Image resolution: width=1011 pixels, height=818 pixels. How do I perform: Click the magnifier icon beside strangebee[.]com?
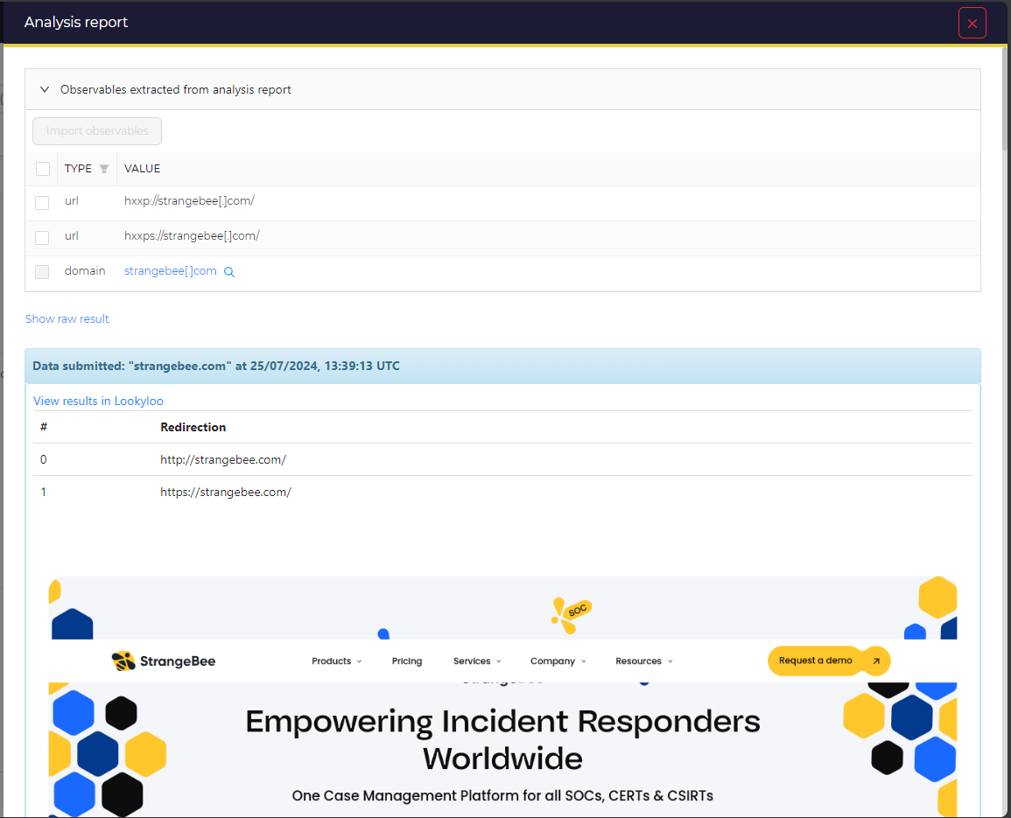tap(228, 272)
